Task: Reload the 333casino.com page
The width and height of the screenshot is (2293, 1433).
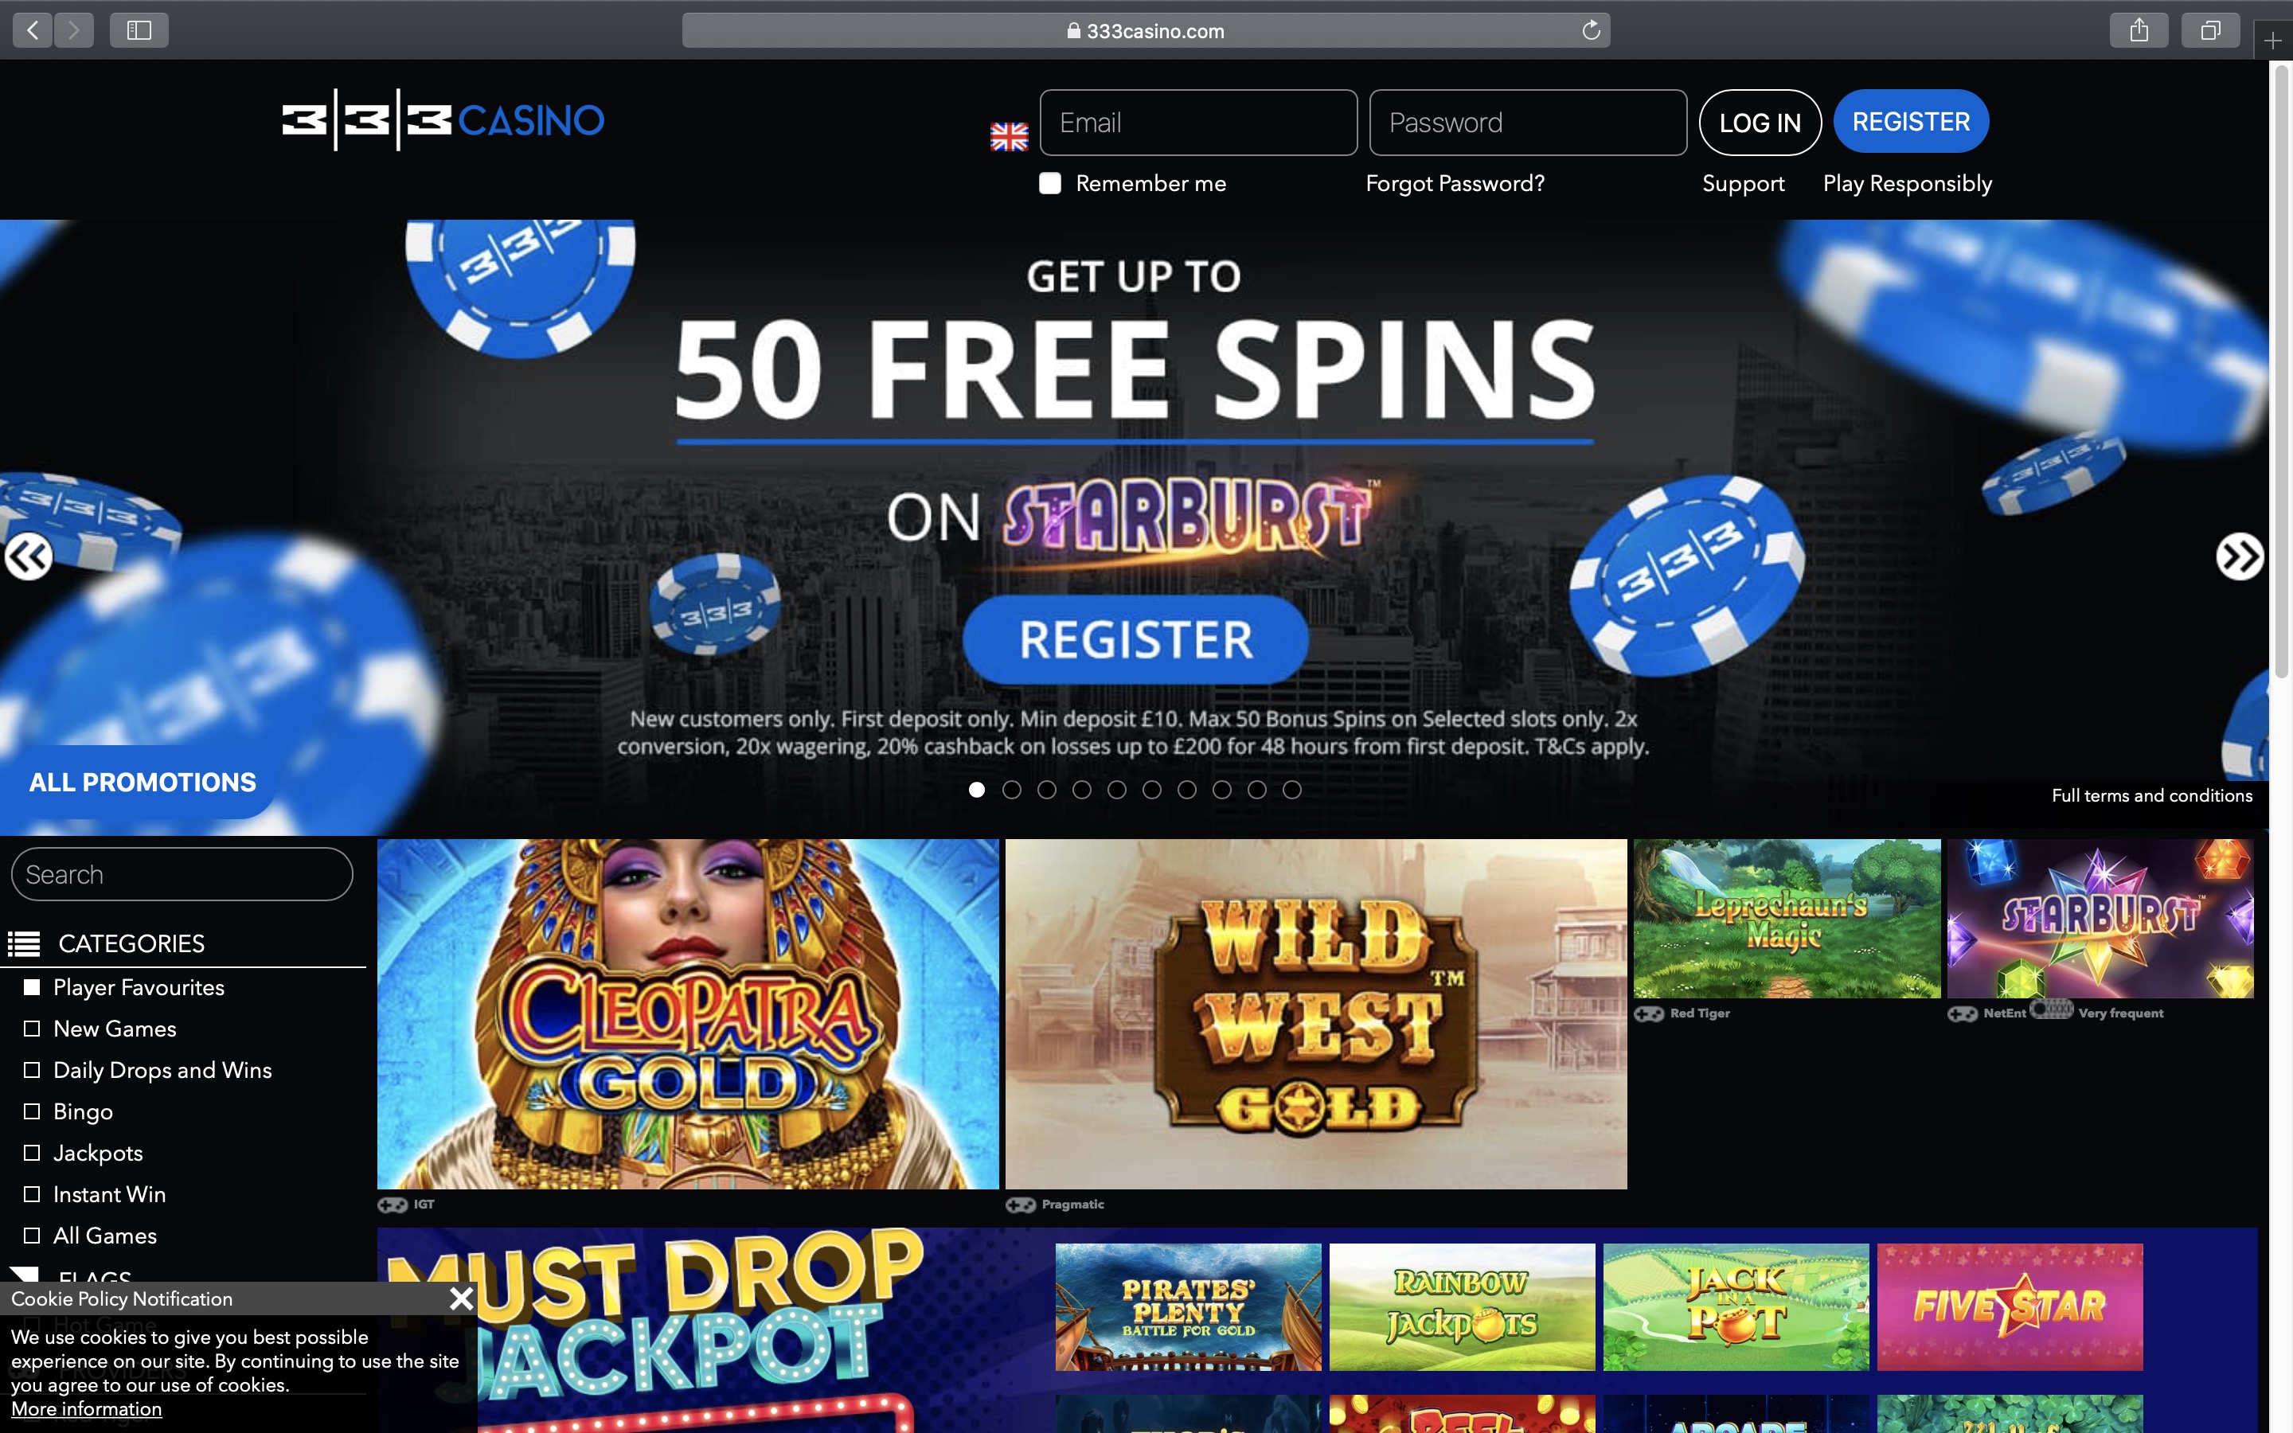Action: pos(1591,30)
